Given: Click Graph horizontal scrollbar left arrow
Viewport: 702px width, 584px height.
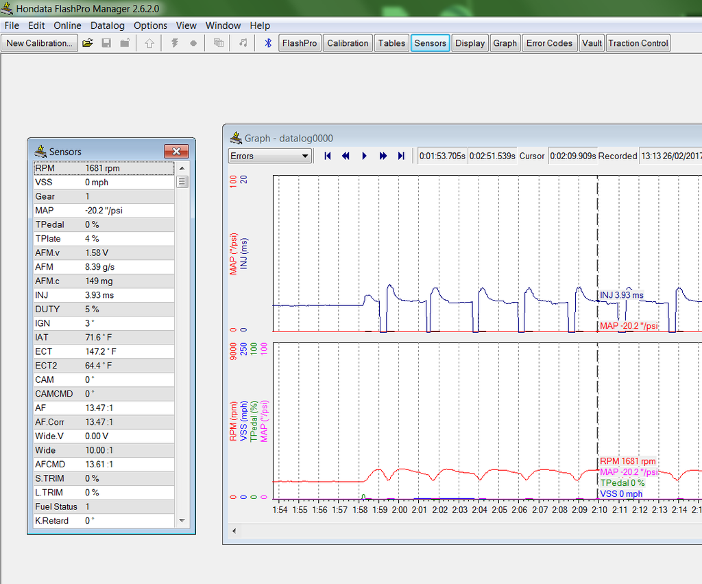Looking at the screenshot, I should (x=234, y=531).
